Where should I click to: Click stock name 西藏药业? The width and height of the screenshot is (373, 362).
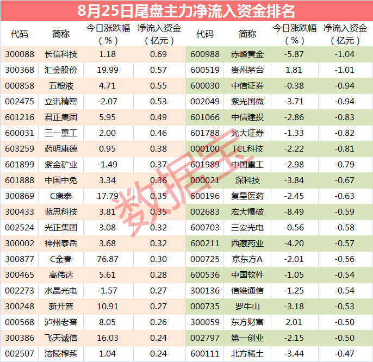tap(247, 244)
